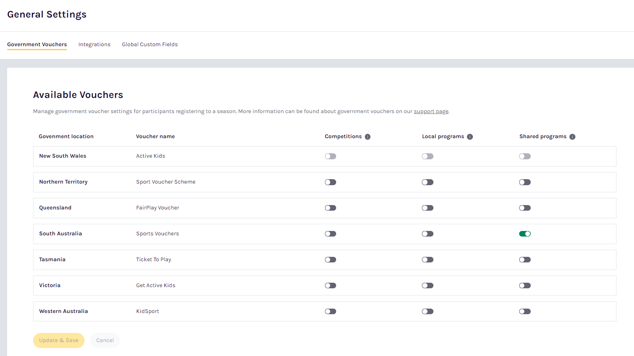Click the FairPlay Voucher name
Viewport: 634px width, 356px height.
[x=158, y=208]
